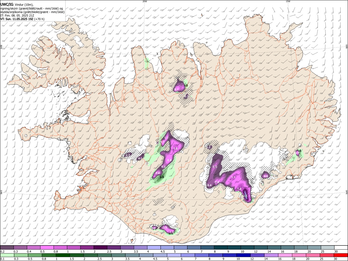Select the 3 grey-green swatch, bottom legend row

118,255
